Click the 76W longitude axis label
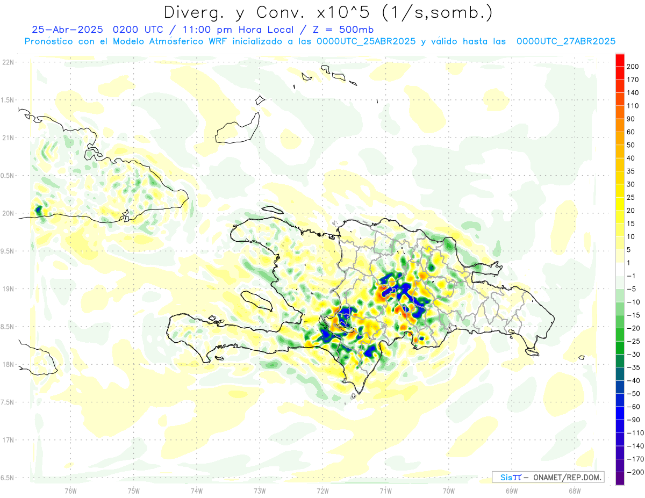The width and height of the screenshot is (645, 498). [70, 490]
